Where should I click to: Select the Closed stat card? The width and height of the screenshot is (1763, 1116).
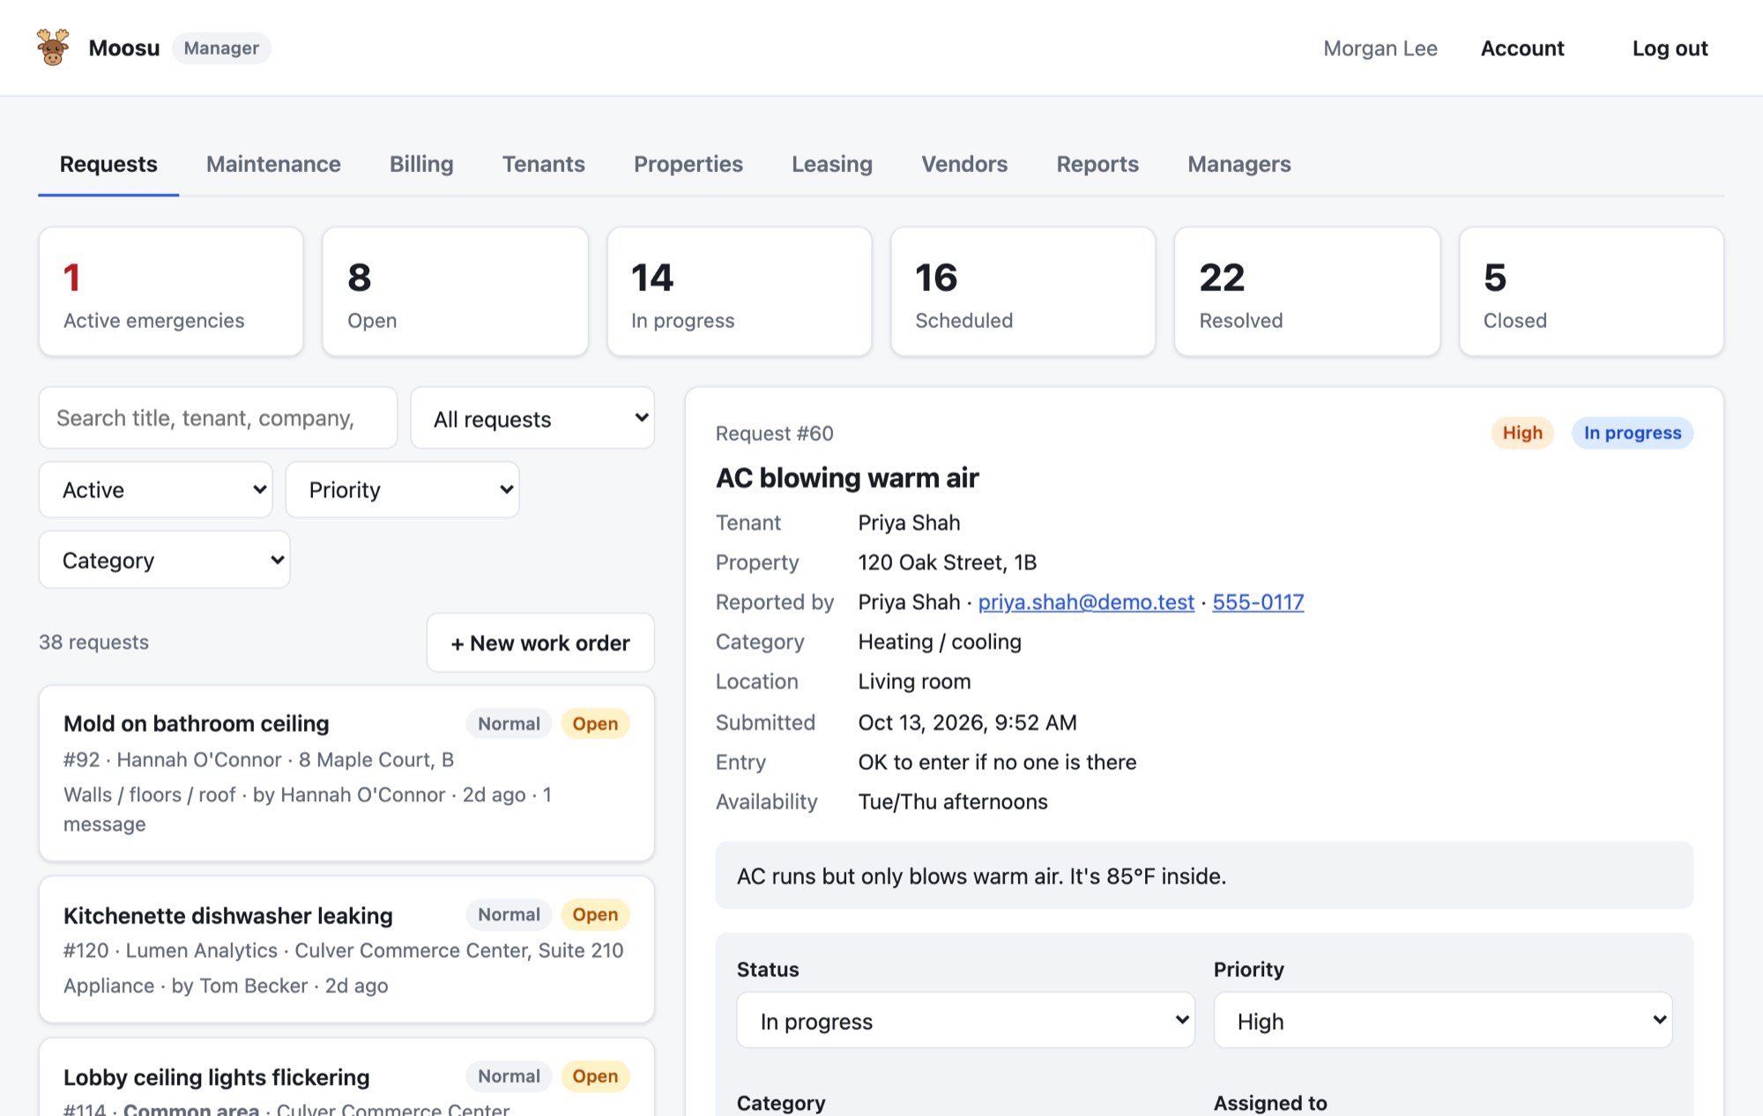click(1592, 292)
